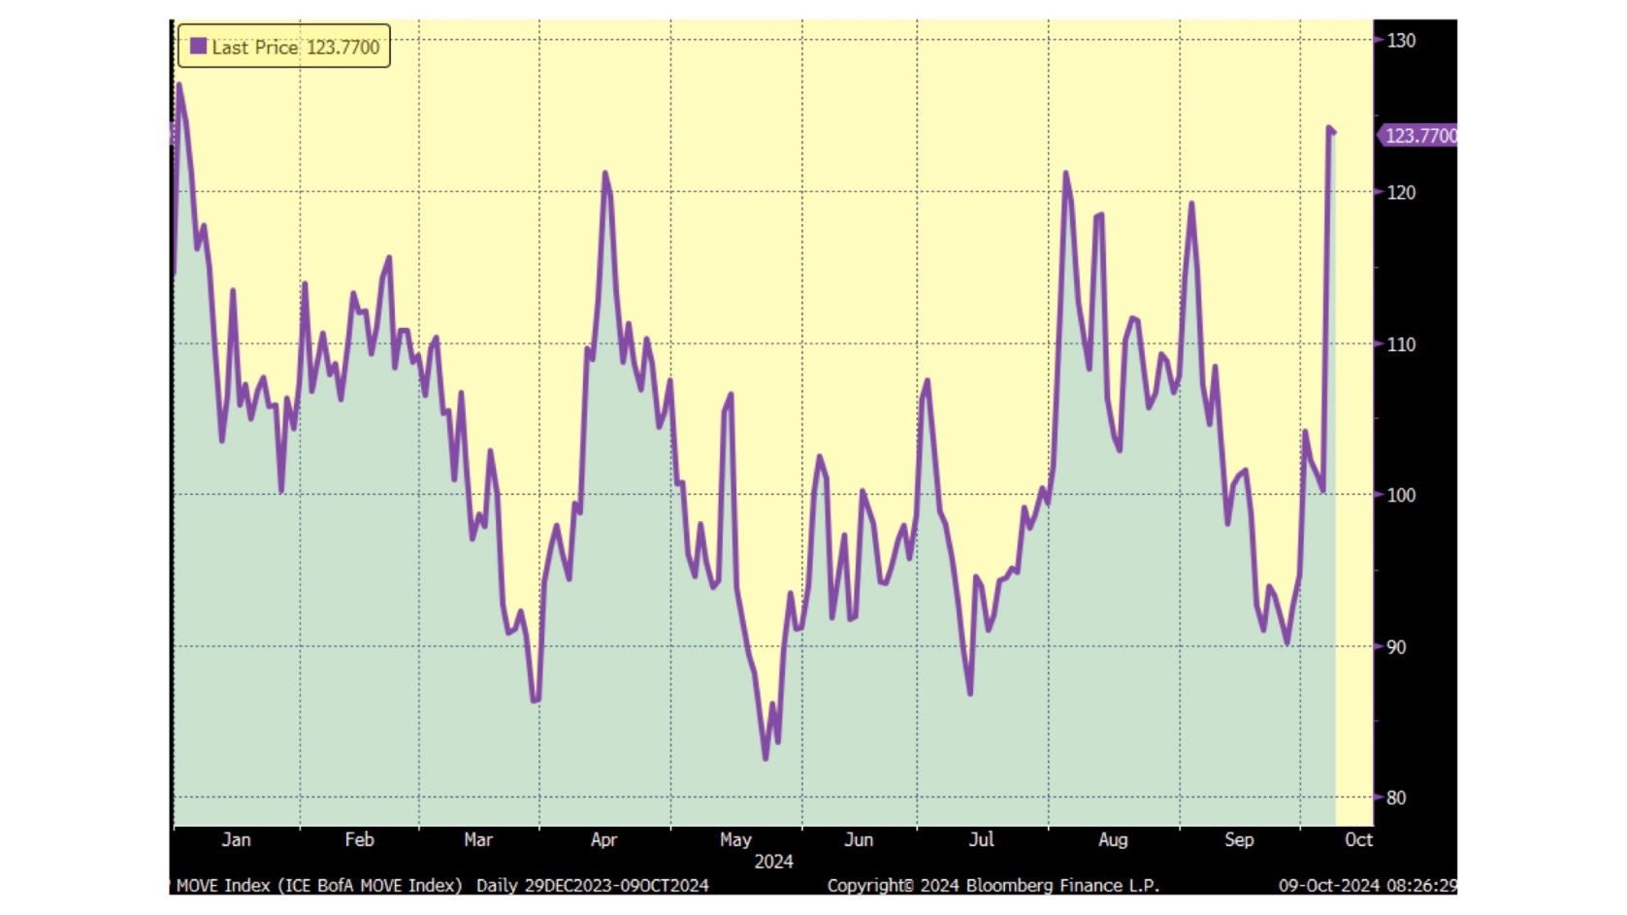Click the 130 y-axis label

pyautogui.click(x=1401, y=41)
